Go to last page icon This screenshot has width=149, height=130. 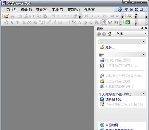pos(104,16)
